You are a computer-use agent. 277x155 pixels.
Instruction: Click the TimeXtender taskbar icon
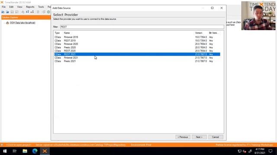click(45, 151)
